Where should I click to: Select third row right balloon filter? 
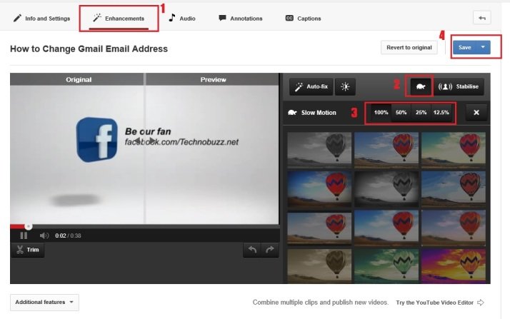454,228
